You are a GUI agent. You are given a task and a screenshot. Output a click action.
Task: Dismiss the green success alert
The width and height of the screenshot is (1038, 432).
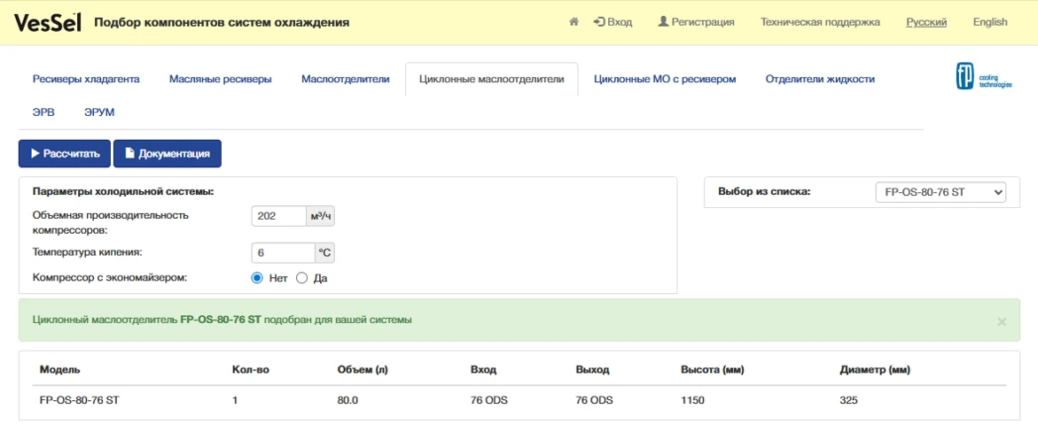pyautogui.click(x=1002, y=321)
